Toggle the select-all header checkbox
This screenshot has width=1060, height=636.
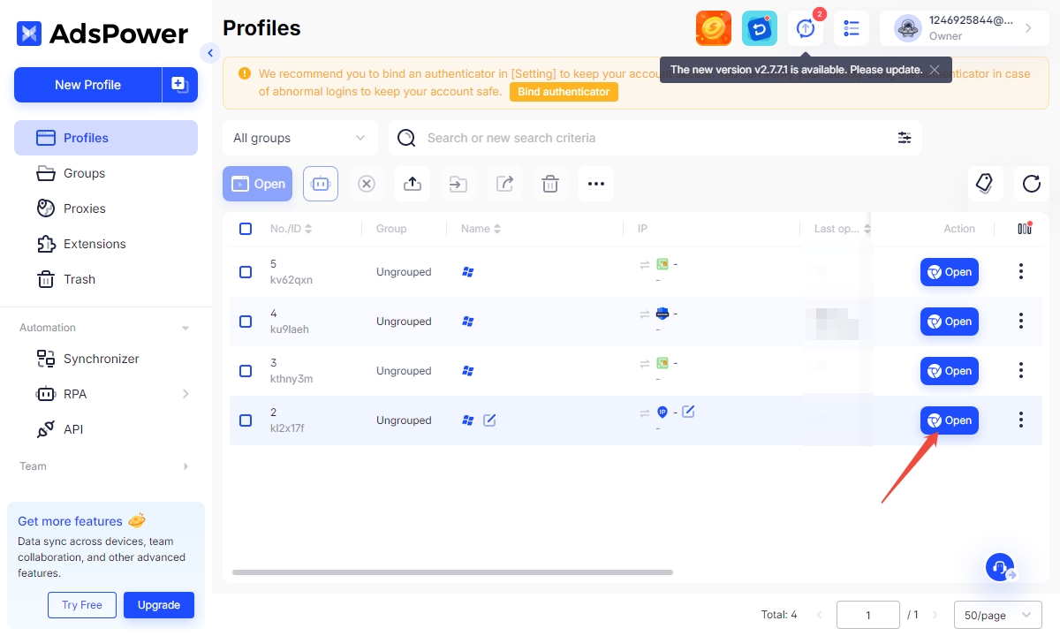click(x=246, y=229)
